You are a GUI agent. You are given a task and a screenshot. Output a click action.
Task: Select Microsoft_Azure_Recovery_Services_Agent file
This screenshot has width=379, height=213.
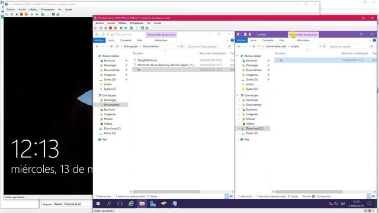[x=166, y=65]
